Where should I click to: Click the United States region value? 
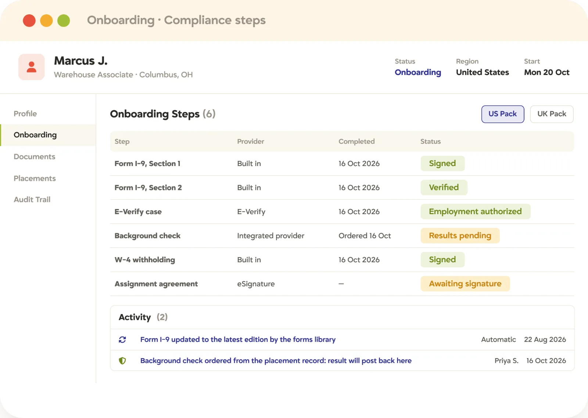point(483,72)
